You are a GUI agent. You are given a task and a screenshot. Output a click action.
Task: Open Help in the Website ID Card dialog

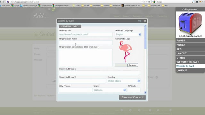140,21
